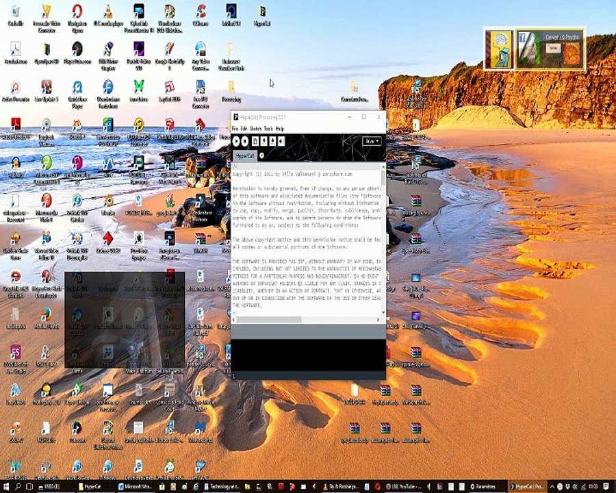Open the taskbar search magnifier

(18, 486)
